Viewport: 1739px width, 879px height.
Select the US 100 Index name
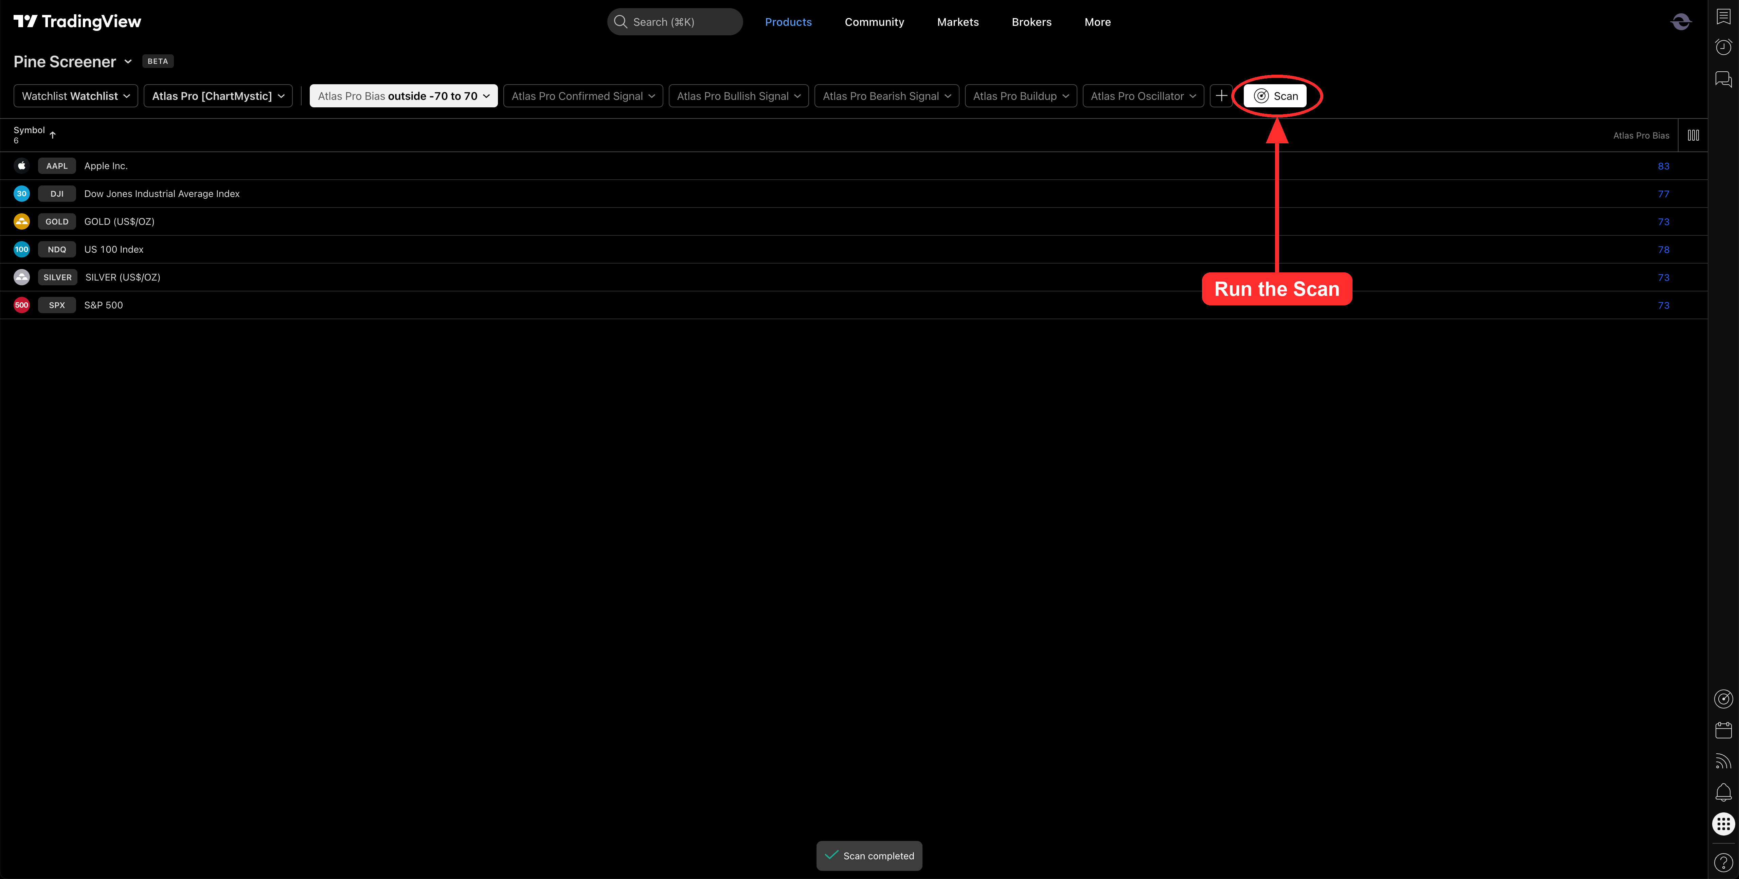[x=113, y=249]
